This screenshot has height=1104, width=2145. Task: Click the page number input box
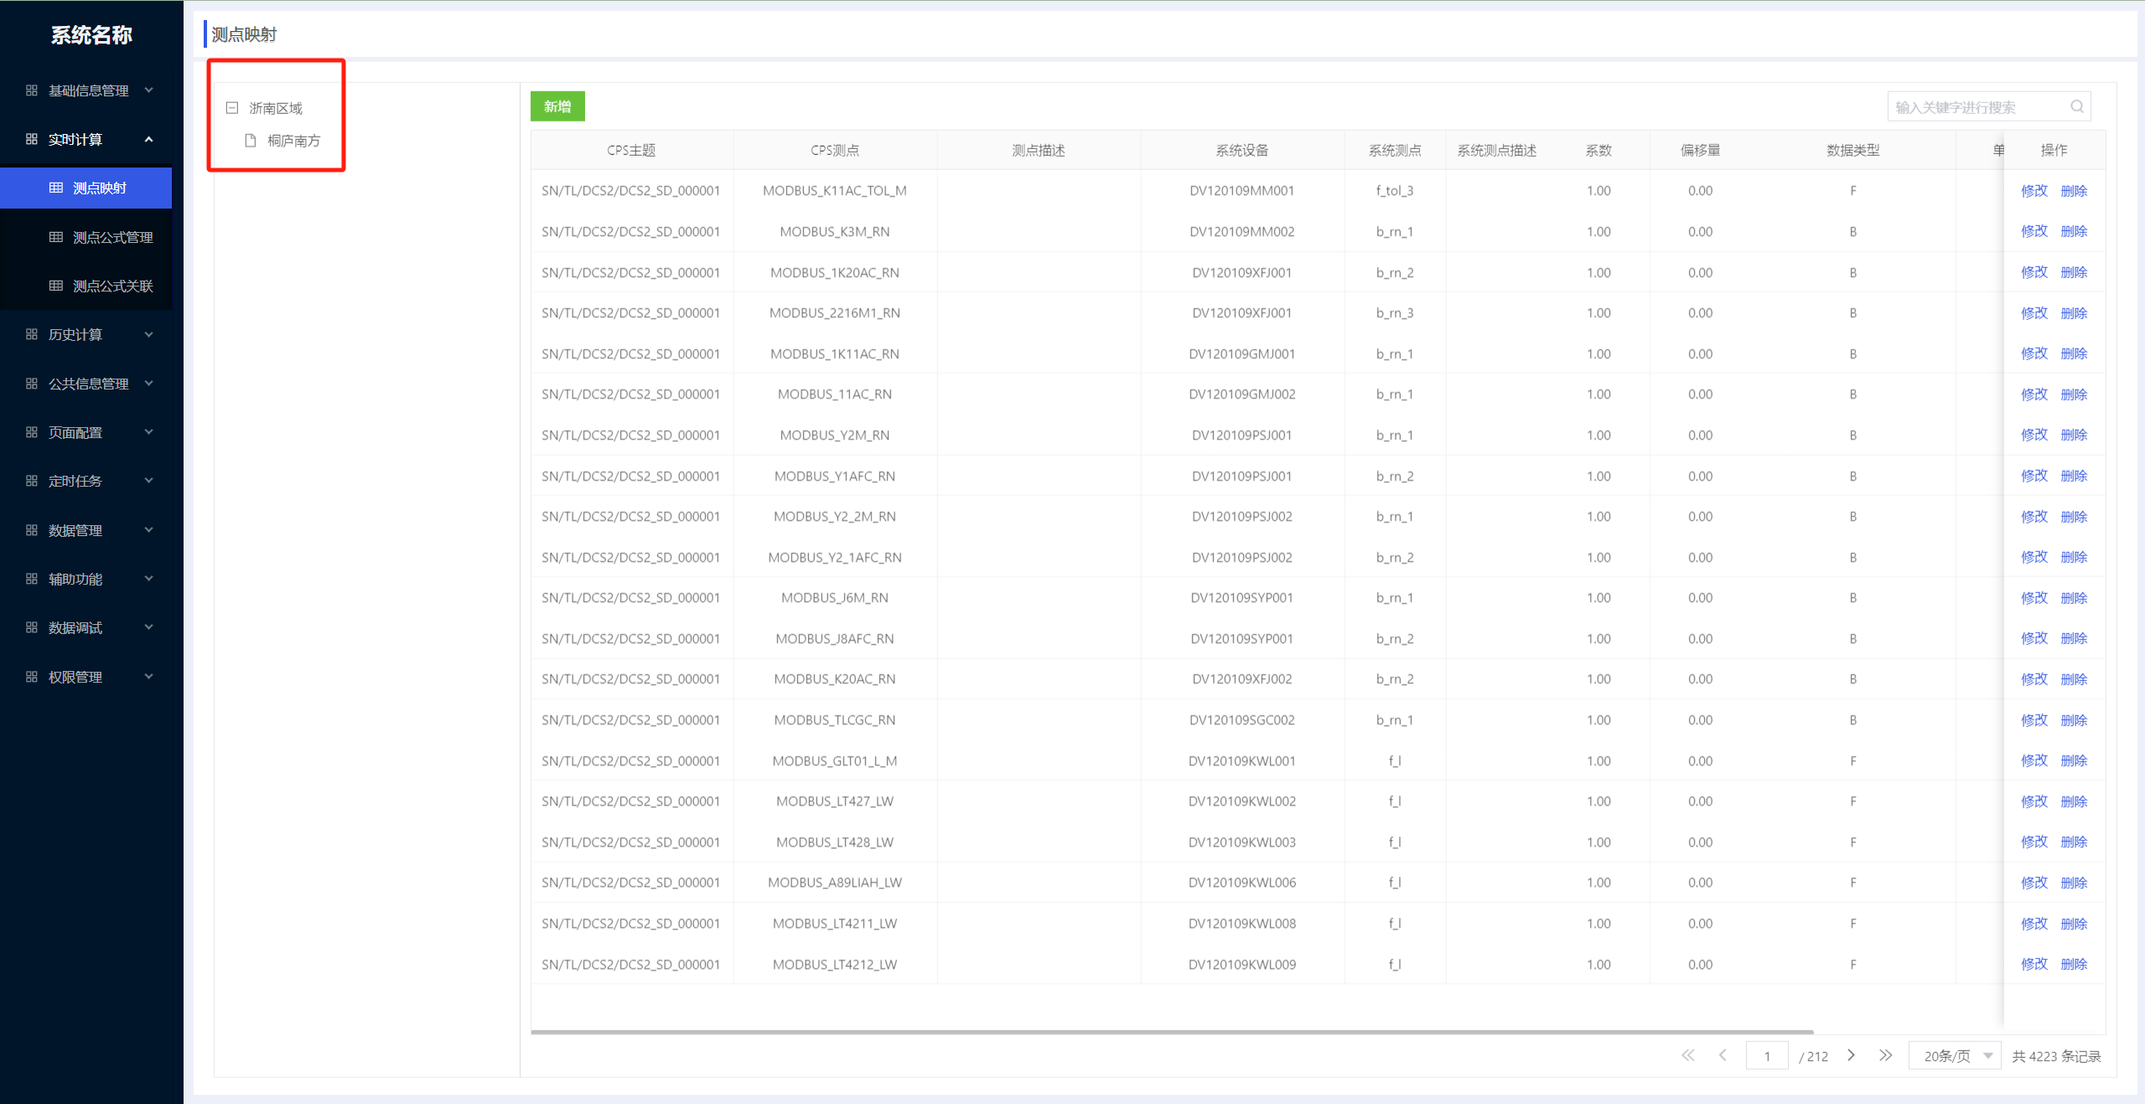(1767, 1055)
